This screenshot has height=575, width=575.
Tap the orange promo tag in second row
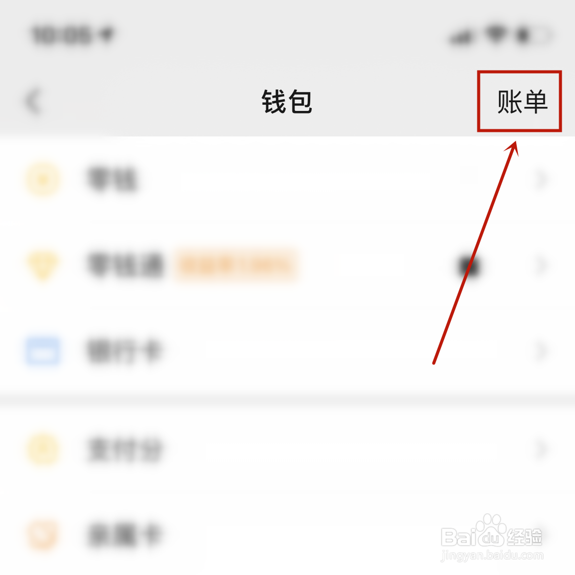coord(237,265)
